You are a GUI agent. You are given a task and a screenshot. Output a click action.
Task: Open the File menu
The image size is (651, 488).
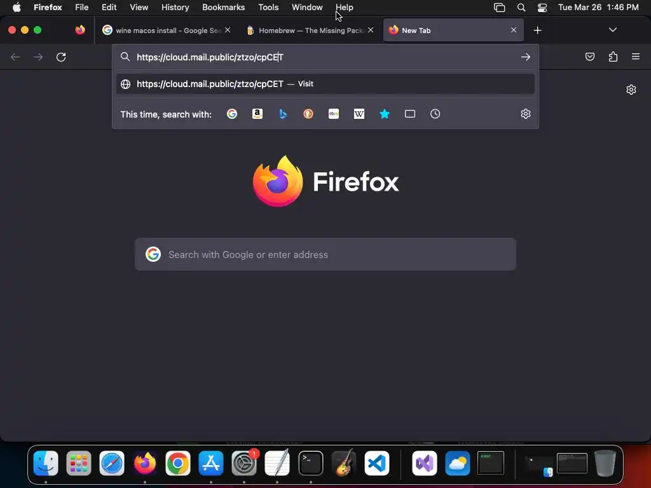(82, 7)
